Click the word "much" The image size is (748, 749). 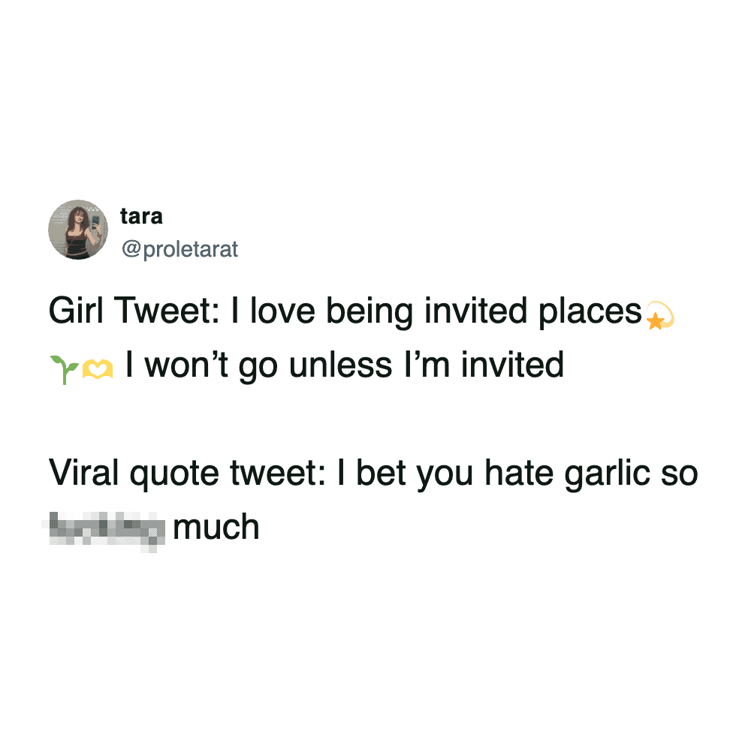[x=216, y=528]
